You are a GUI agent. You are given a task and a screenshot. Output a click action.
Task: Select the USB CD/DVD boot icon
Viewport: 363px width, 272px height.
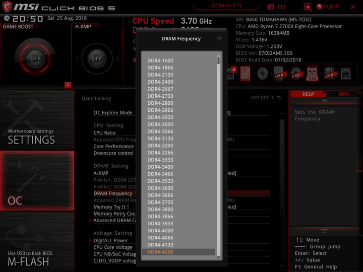(x=296, y=74)
